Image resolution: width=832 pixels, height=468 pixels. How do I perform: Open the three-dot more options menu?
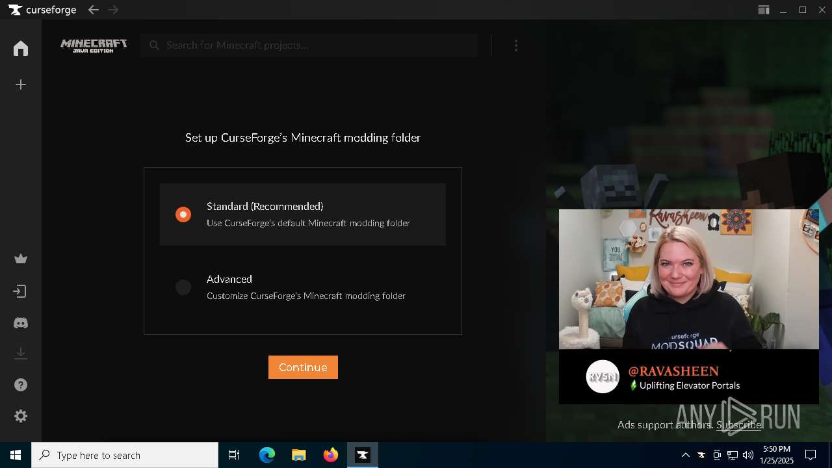(516, 45)
